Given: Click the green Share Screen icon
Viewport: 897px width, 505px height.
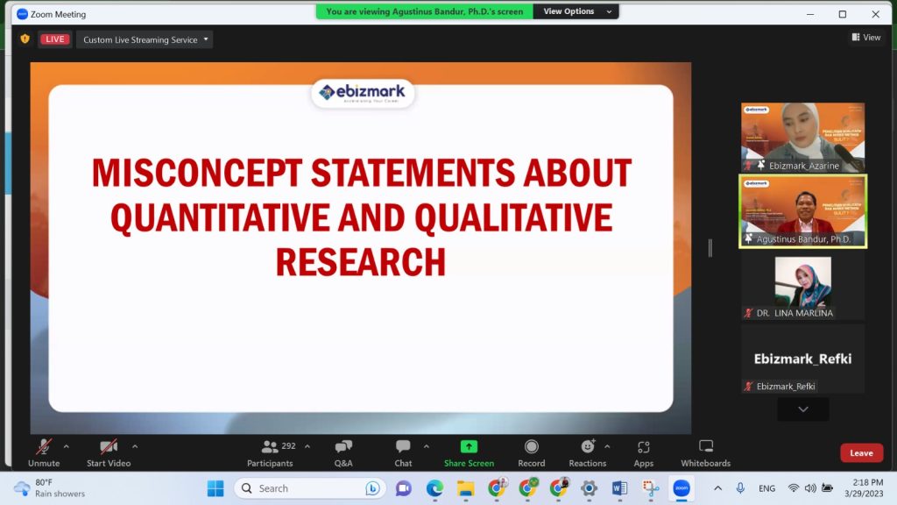Looking at the screenshot, I should 469,446.
